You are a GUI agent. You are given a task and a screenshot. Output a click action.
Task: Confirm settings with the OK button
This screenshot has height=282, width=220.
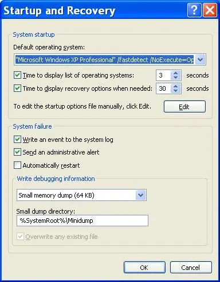tap(144, 267)
